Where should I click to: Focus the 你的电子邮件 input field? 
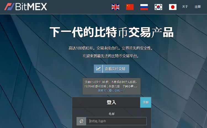pyautogui.click(x=116, y=121)
